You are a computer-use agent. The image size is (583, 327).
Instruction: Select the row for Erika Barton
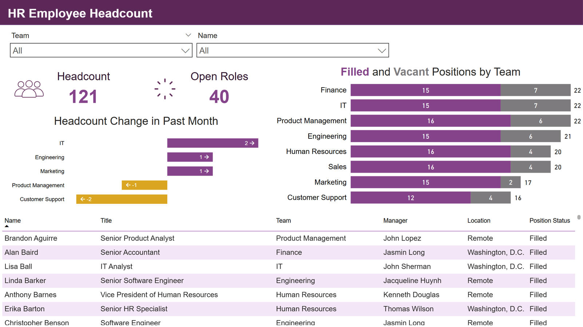(x=146, y=309)
